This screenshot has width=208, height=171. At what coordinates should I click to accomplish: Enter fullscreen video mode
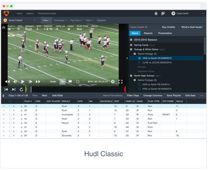pyautogui.click(x=120, y=81)
